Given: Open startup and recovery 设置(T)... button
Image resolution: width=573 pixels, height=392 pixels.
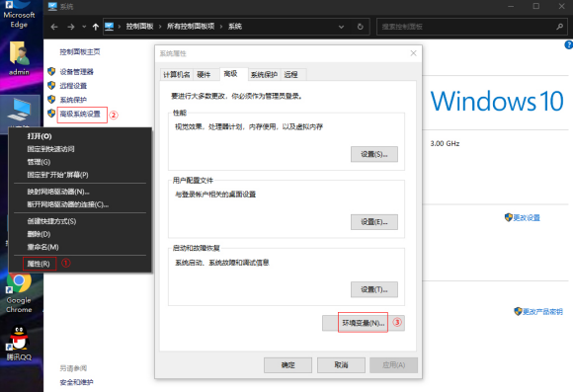Looking at the screenshot, I should point(374,289).
